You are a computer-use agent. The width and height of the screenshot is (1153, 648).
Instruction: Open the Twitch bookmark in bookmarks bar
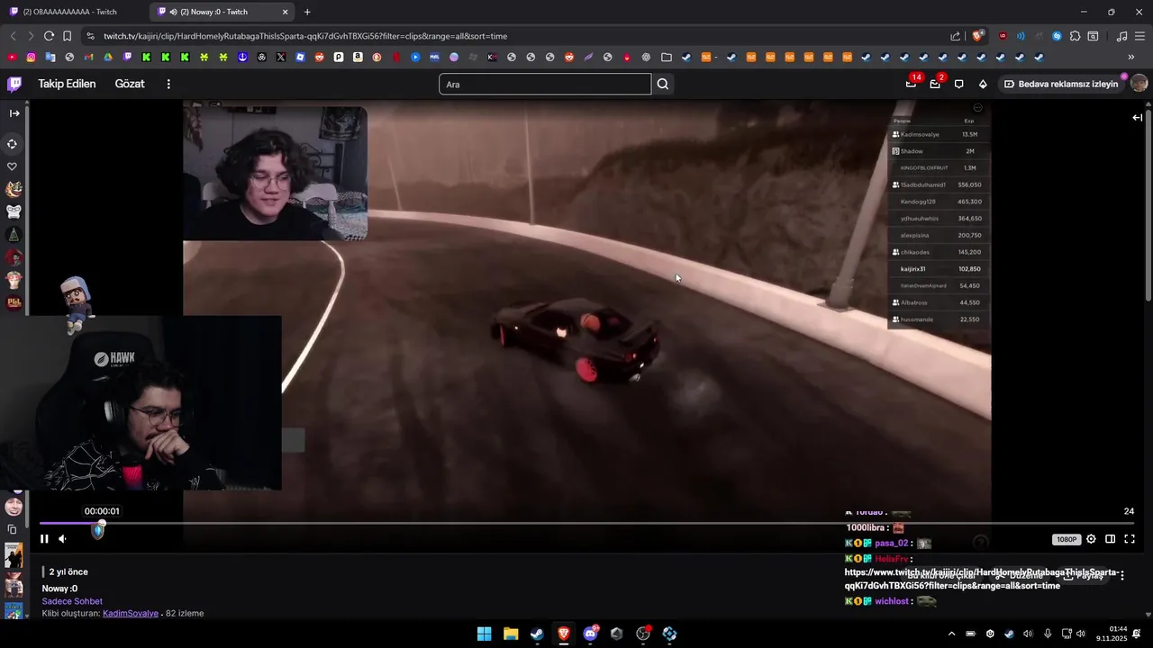coord(127,57)
